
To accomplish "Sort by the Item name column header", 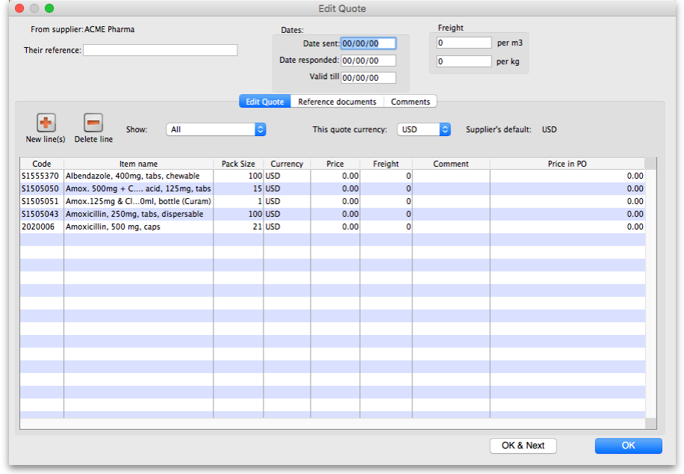I will click(138, 164).
